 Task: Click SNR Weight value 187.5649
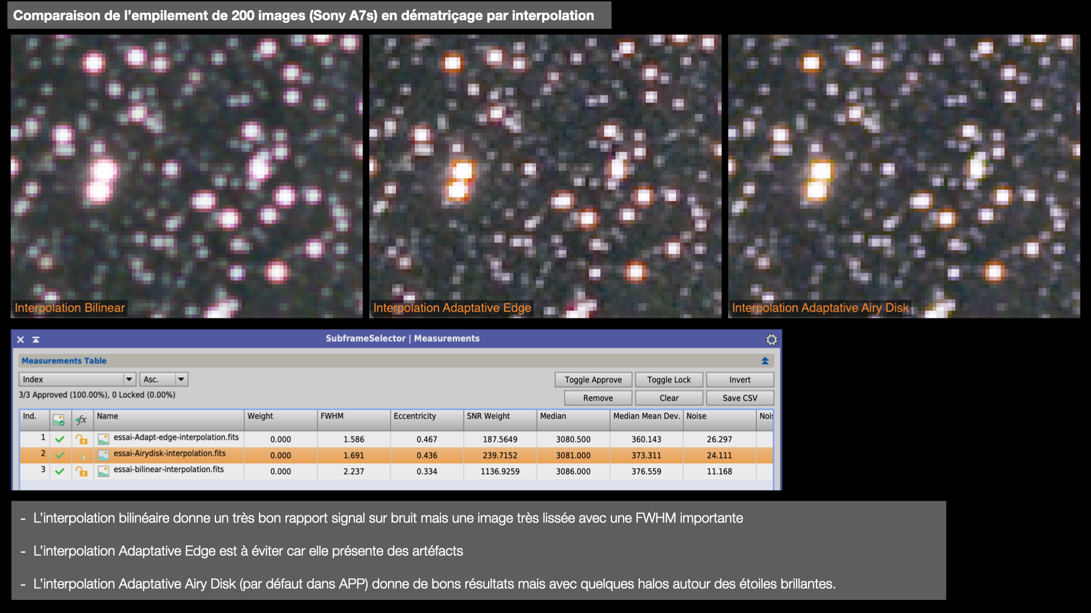500,439
